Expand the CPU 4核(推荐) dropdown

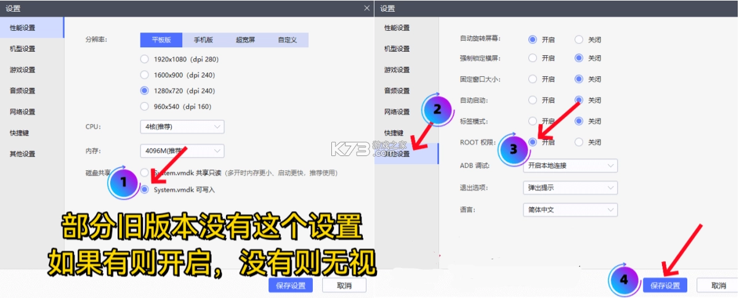click(182, 127)
